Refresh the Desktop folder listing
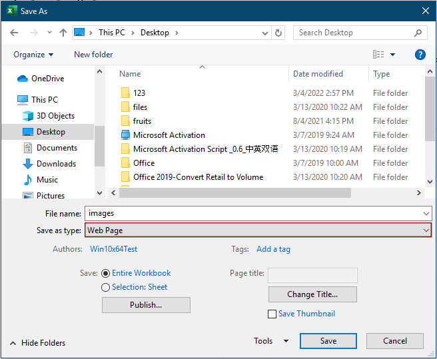Screen dimensions: 437x359 coord(278,33)
